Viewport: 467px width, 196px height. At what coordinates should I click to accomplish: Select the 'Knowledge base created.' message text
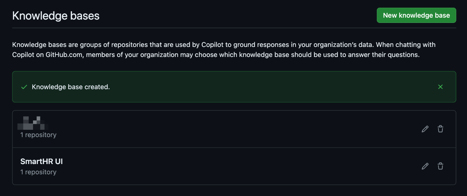pos(71,87)
